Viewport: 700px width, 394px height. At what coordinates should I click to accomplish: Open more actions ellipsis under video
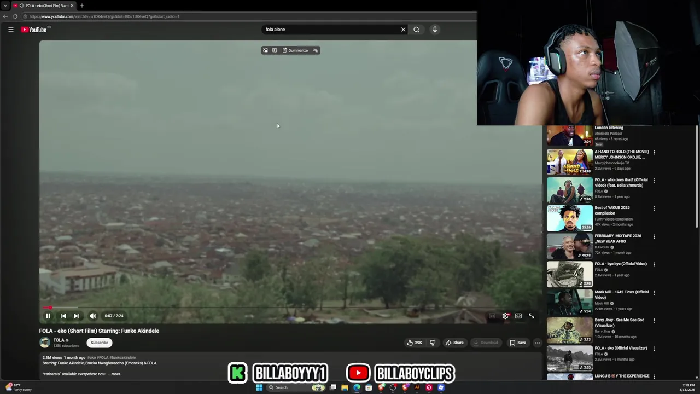tap(537, 343)
